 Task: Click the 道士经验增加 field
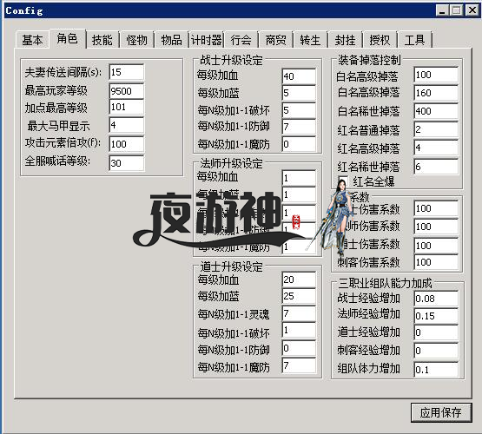point(436,332)
